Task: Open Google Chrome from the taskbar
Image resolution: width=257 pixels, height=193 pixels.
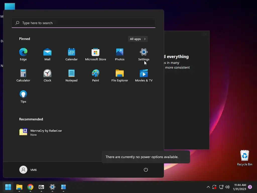Action: (x=30, y=187)
